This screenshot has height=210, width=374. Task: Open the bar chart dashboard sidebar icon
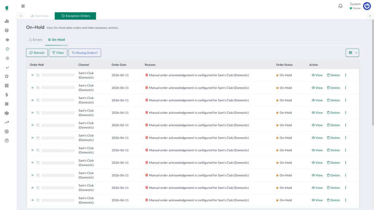(7, 21)
